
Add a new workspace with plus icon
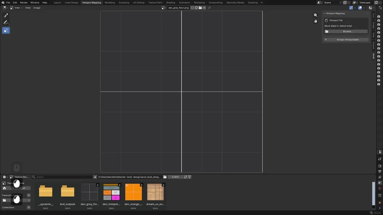click(262, 2)
